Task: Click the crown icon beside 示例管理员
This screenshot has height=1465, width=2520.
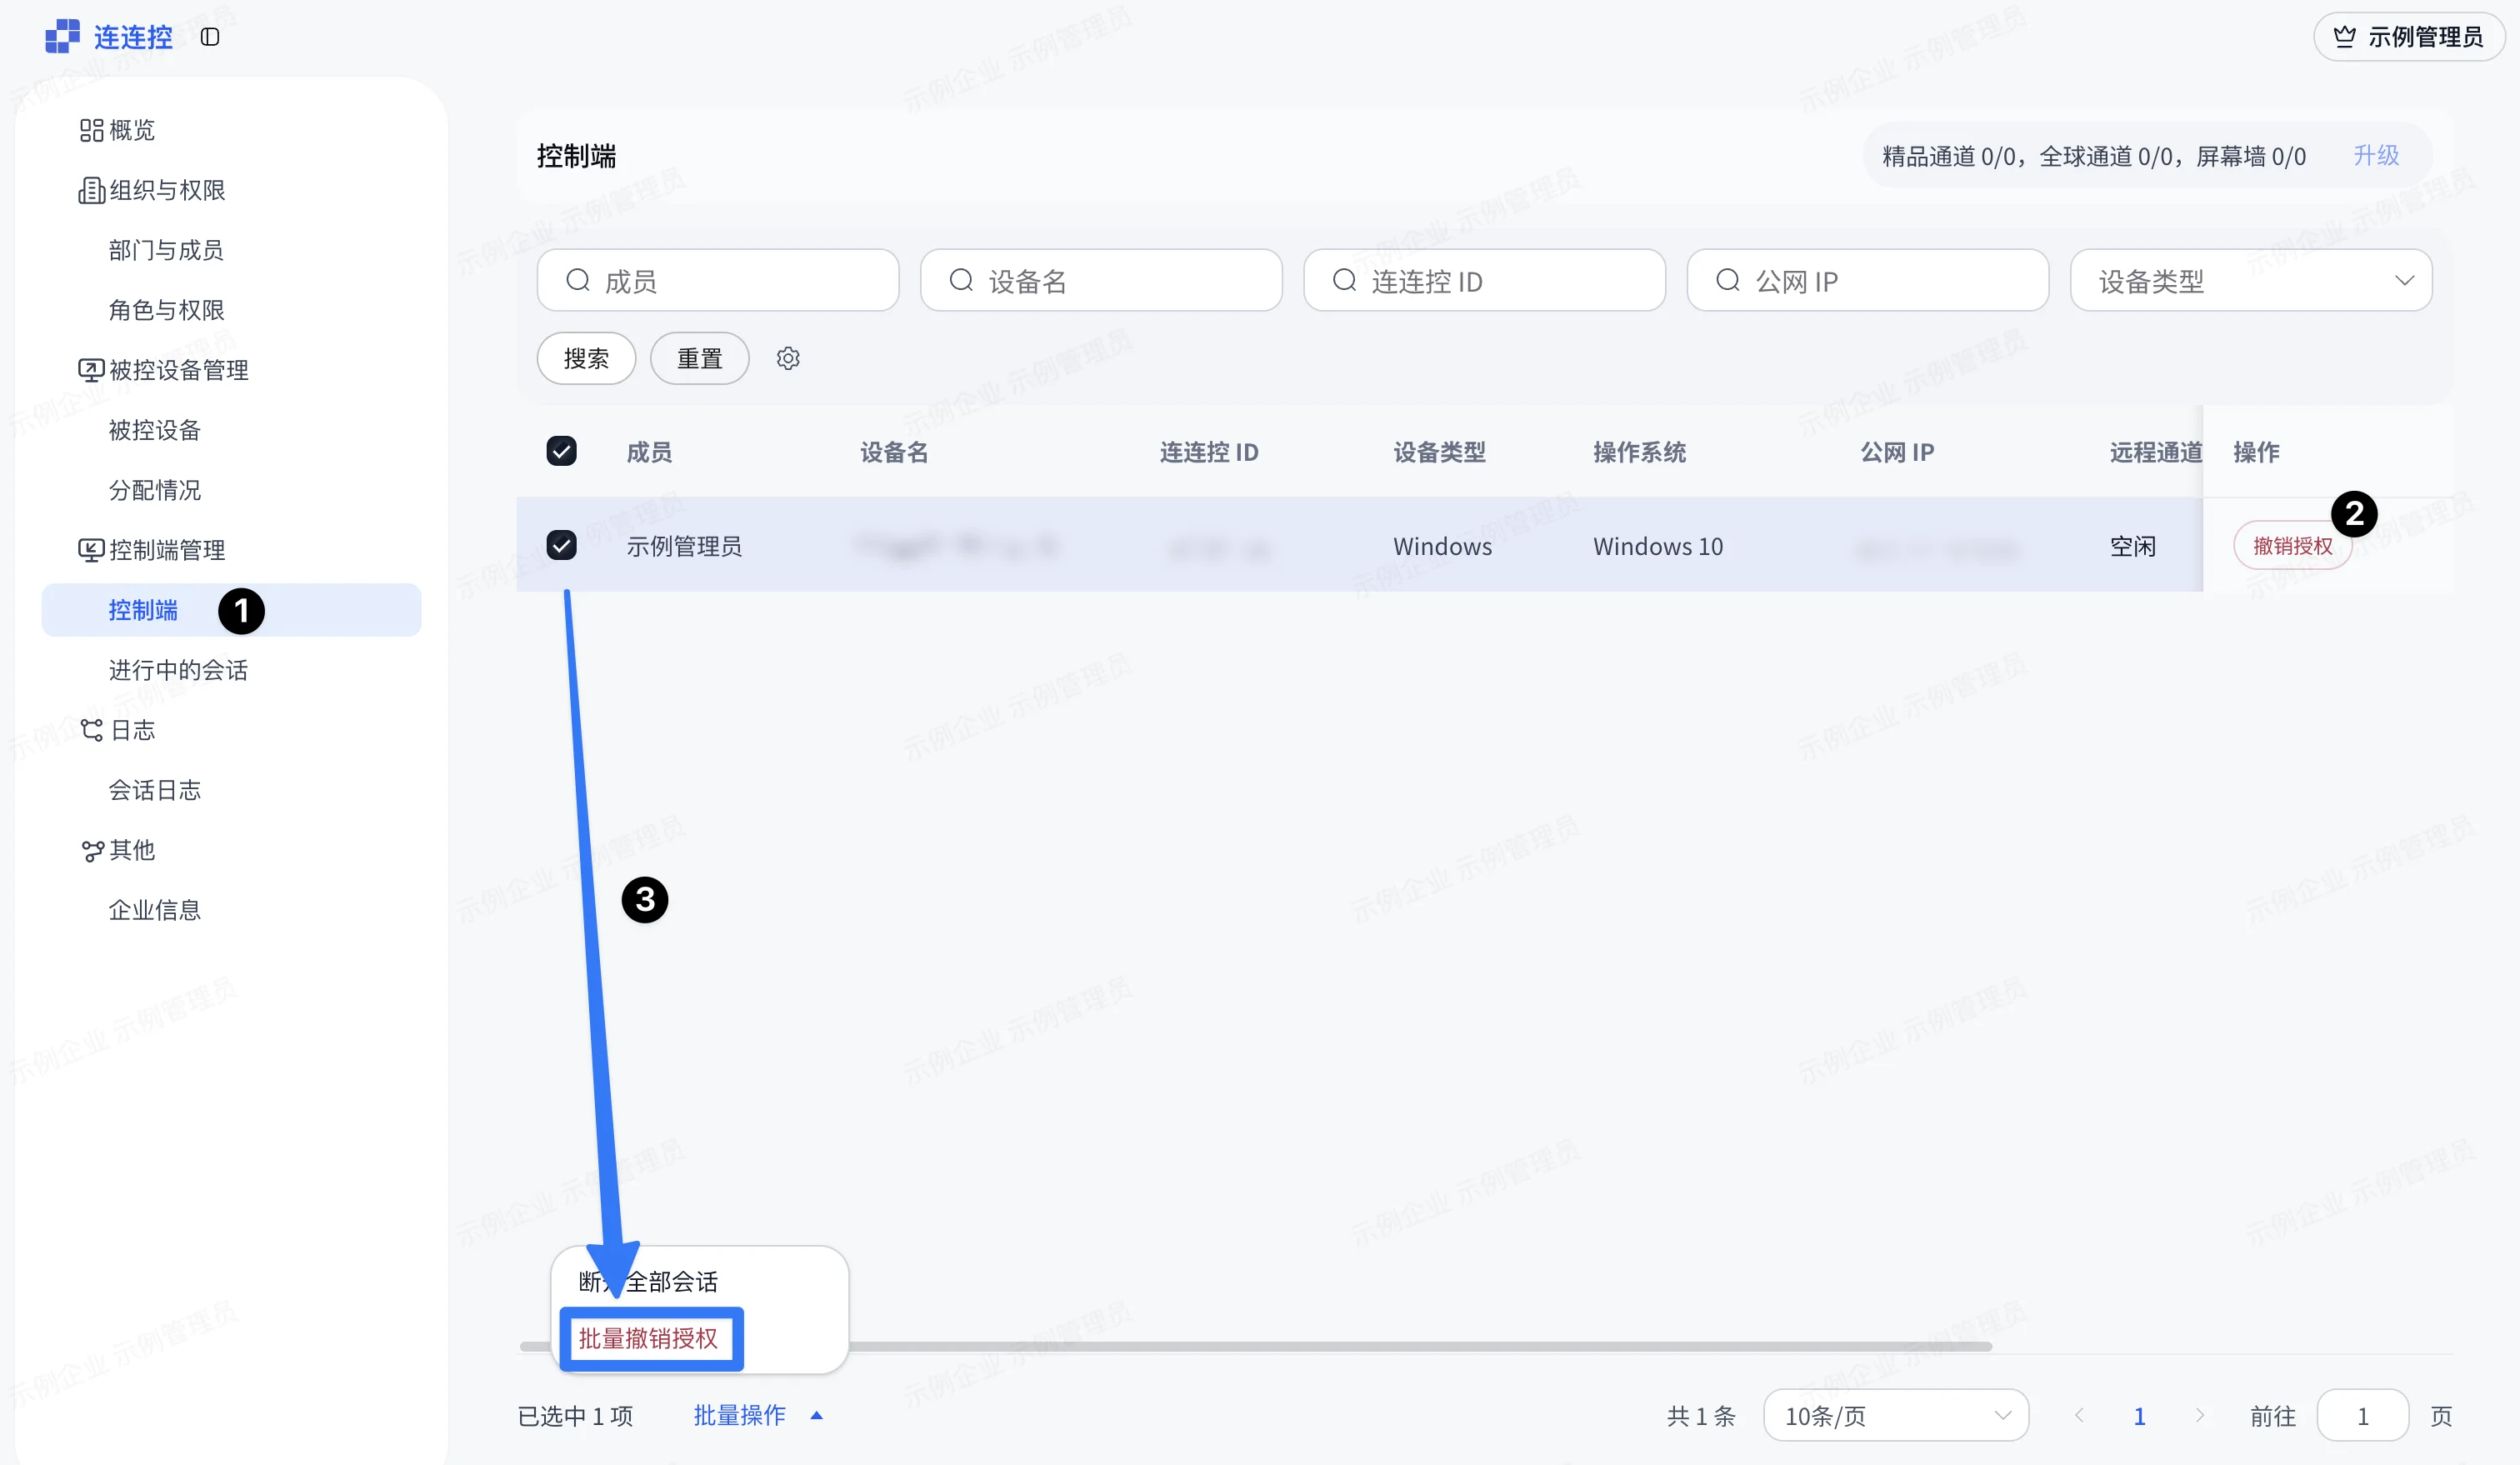Action: click(x=2344, y=37)
